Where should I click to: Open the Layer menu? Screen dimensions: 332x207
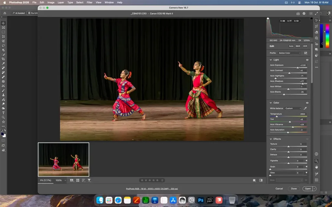click(x=61, y=2)
